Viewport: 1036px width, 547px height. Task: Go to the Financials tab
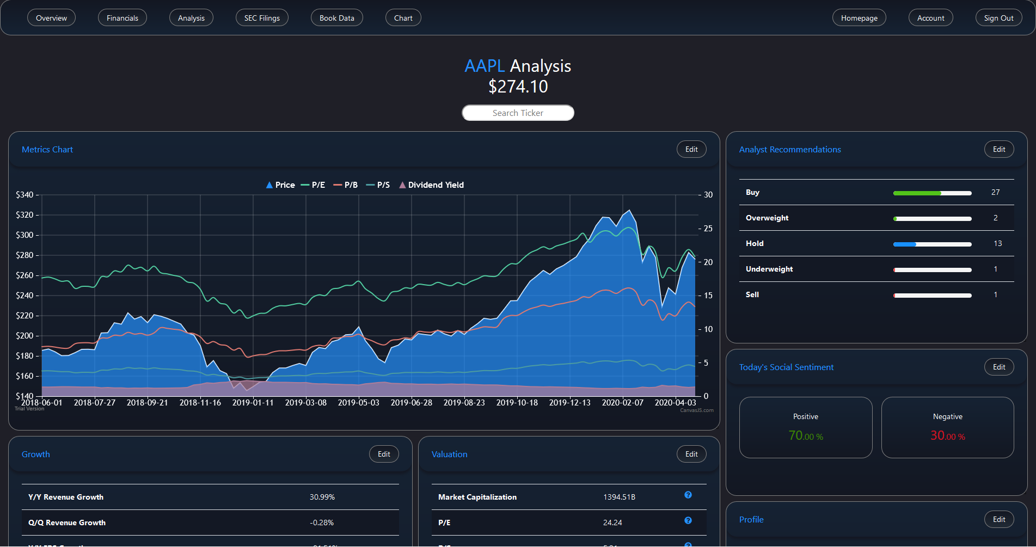click(x=122, y=18)
